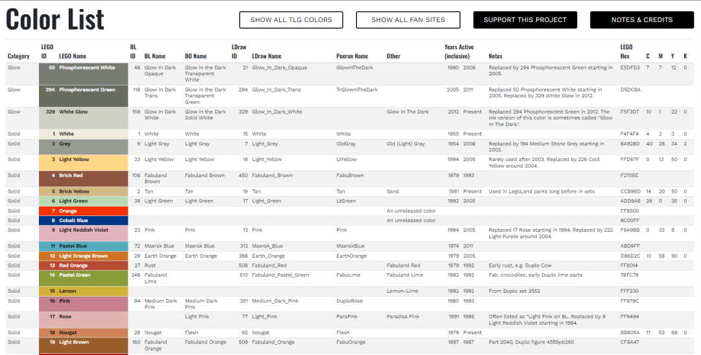Click the SHOW ALL TLG COLORS button
This screenshot has width=701, height=355.
click(x=291, y=19)
